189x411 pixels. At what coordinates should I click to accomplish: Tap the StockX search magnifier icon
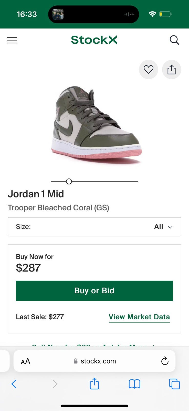tap(174, 40)
